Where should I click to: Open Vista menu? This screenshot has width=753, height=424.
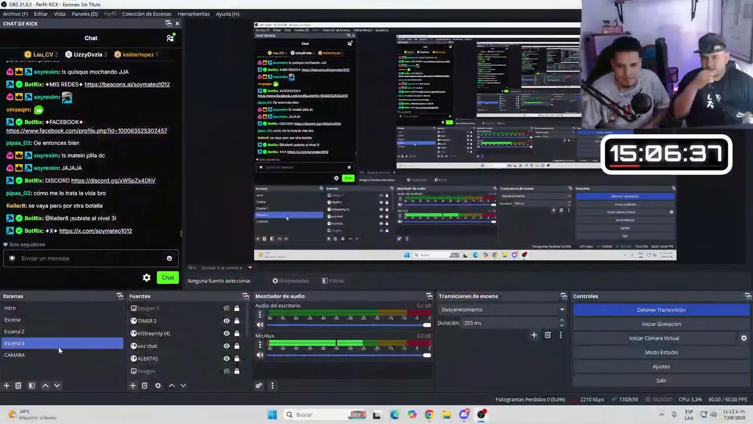(60, 14)
